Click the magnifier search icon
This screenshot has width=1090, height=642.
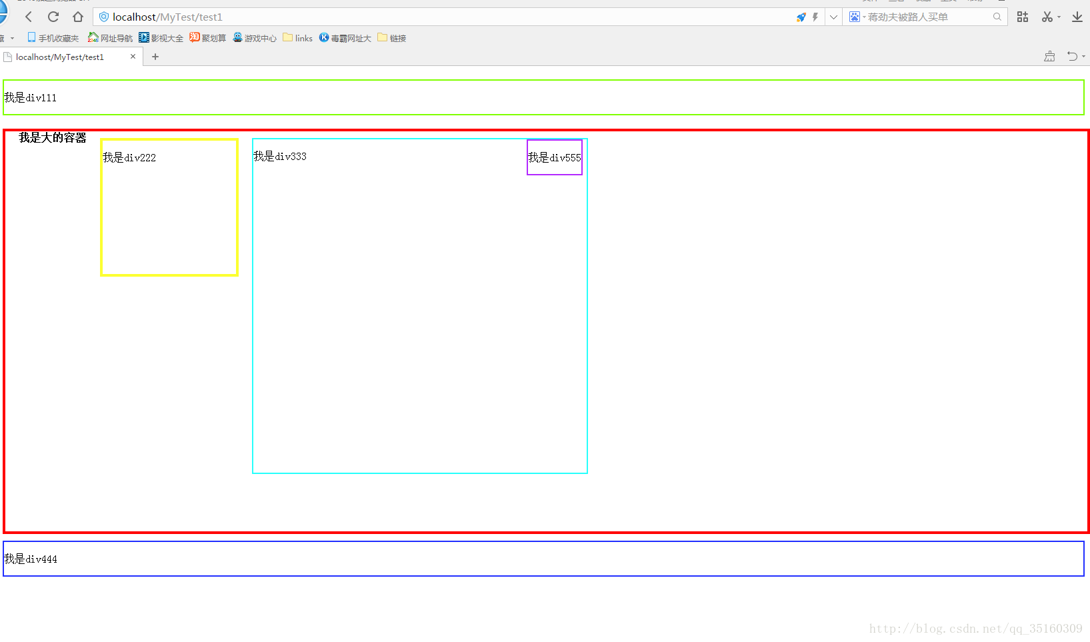pyautogui.click(x=997, y=17)
